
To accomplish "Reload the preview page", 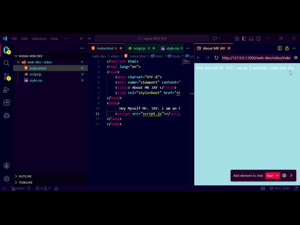I will [x=217, y=58].
